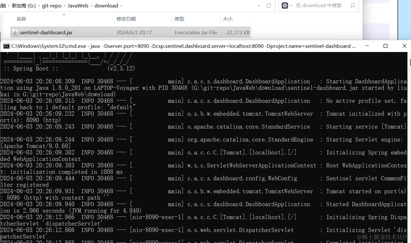Click the 'JVM running for 4.849' text

click(x=105, y=211)
